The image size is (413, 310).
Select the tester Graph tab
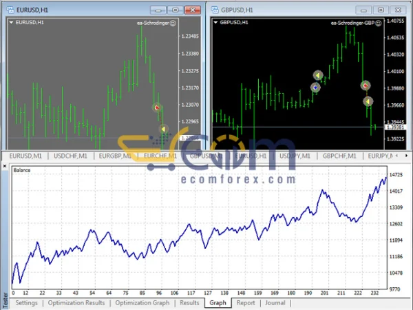point(218,303)
